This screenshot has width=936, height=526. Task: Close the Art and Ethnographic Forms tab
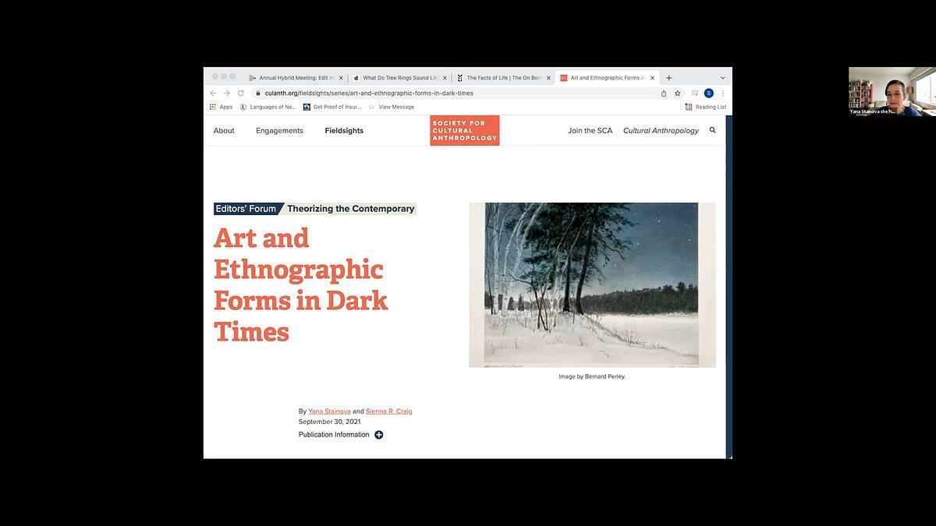[652, 78]
